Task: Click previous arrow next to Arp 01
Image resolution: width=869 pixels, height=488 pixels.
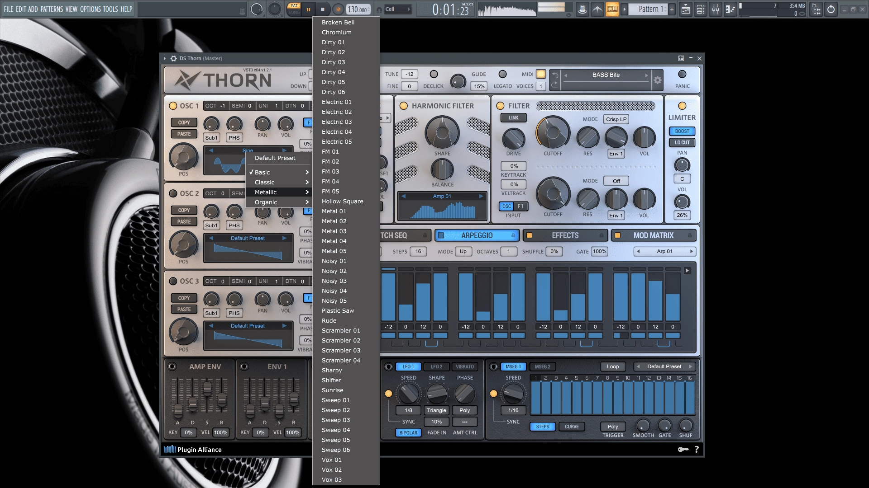Action: pos(638,251)
